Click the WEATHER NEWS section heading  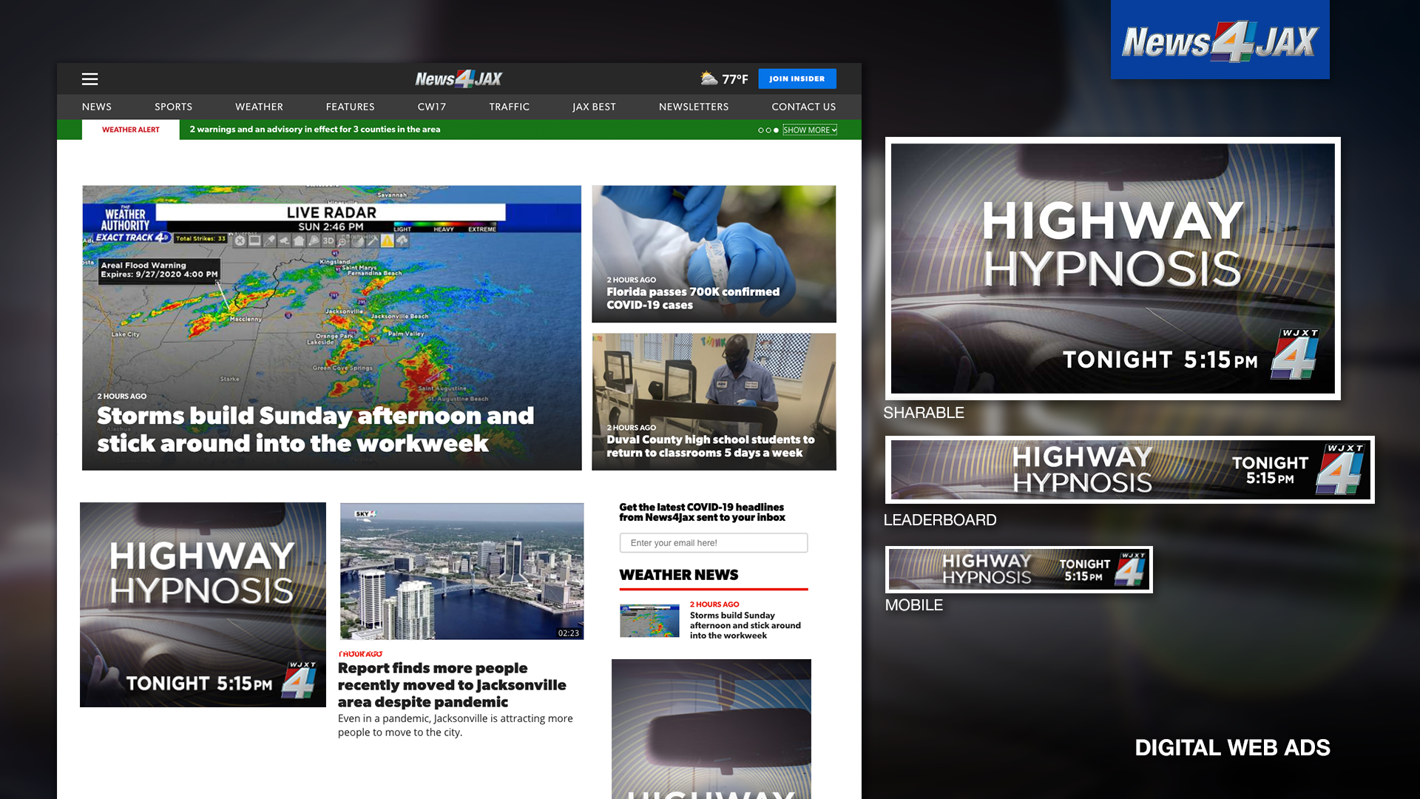[x=678, y=575]
